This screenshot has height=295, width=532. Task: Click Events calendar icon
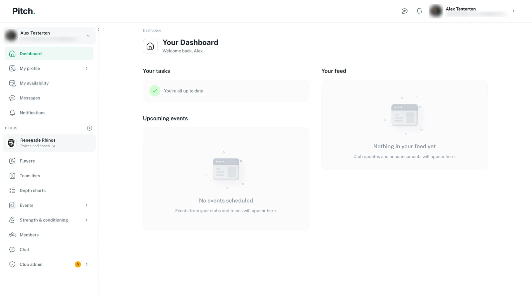pos(12,205)
